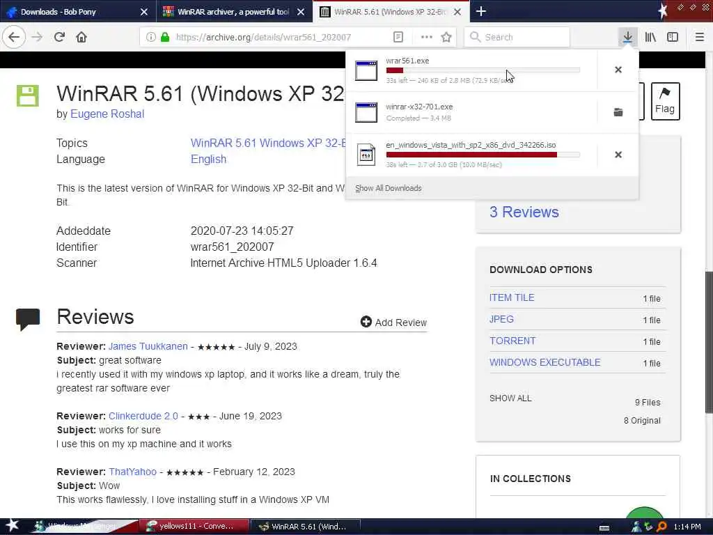The width and height of the screenshot is (713, 535).
Task: Switch to Downloads - Bob Pony tab
Action: 77,12
